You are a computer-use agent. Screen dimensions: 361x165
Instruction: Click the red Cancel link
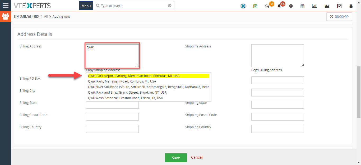[197, 157]
